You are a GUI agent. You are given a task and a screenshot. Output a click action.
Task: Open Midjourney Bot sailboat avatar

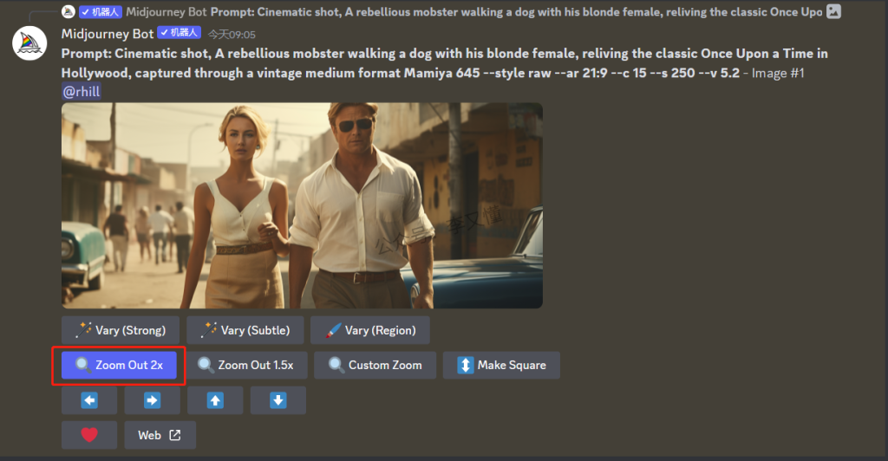click(x=29, y=43)
